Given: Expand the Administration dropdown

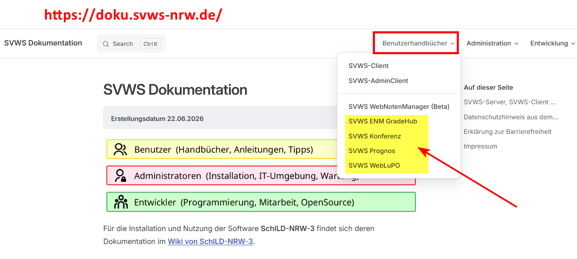Looking at the screenshot, I should coord(492,43).
